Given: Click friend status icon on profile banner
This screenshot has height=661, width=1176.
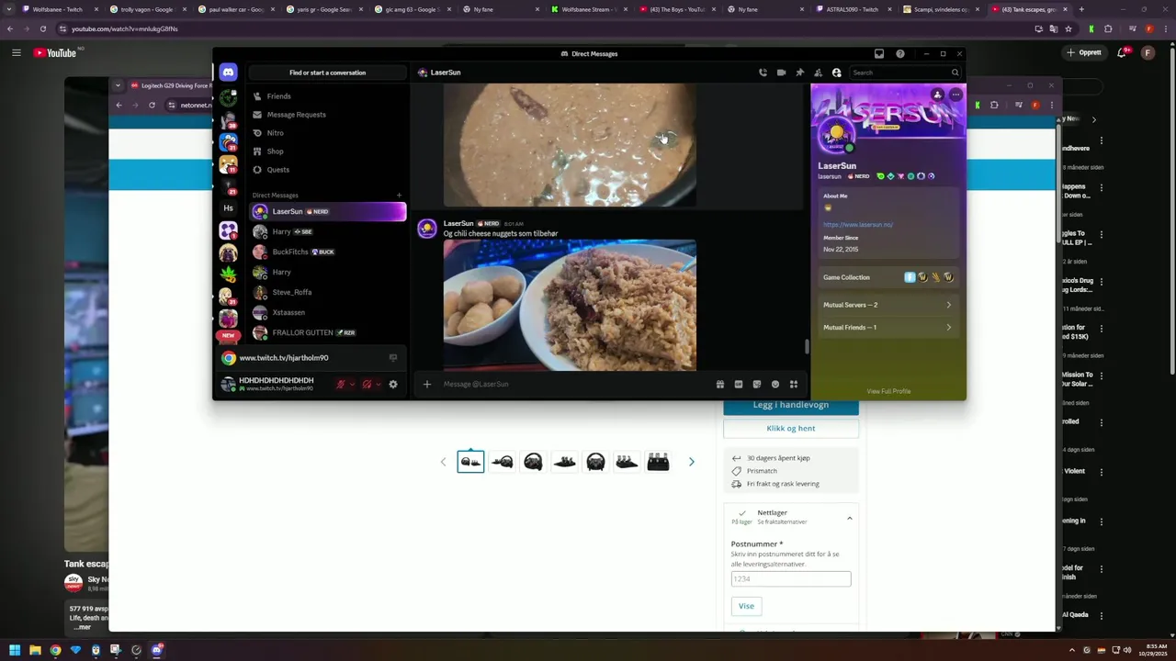Looking at the screenshot, I should point(937,95).
